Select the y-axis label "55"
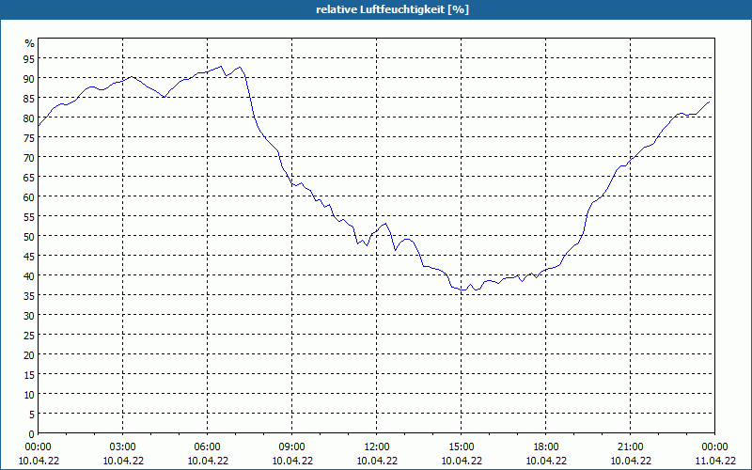This screenshot has height=470, width=752. click(x=30, y=217)
